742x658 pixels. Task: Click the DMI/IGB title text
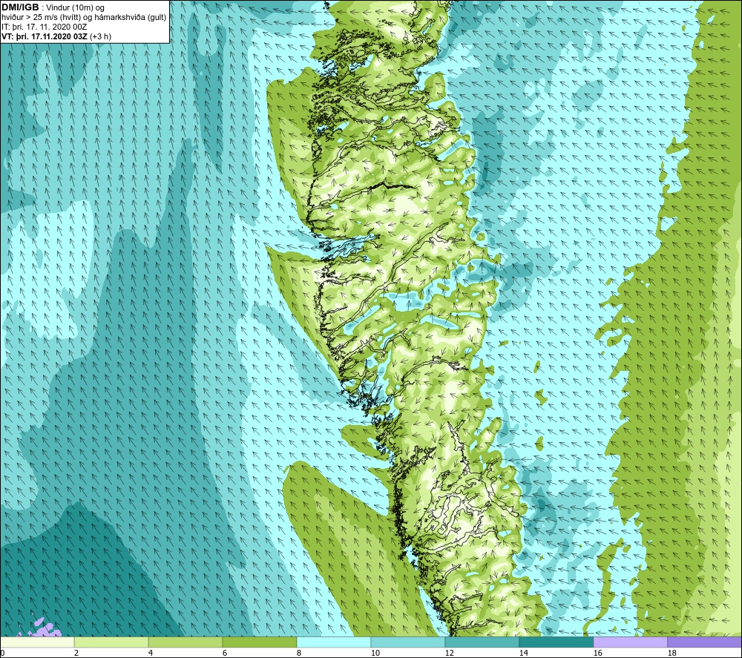[20, 7]
